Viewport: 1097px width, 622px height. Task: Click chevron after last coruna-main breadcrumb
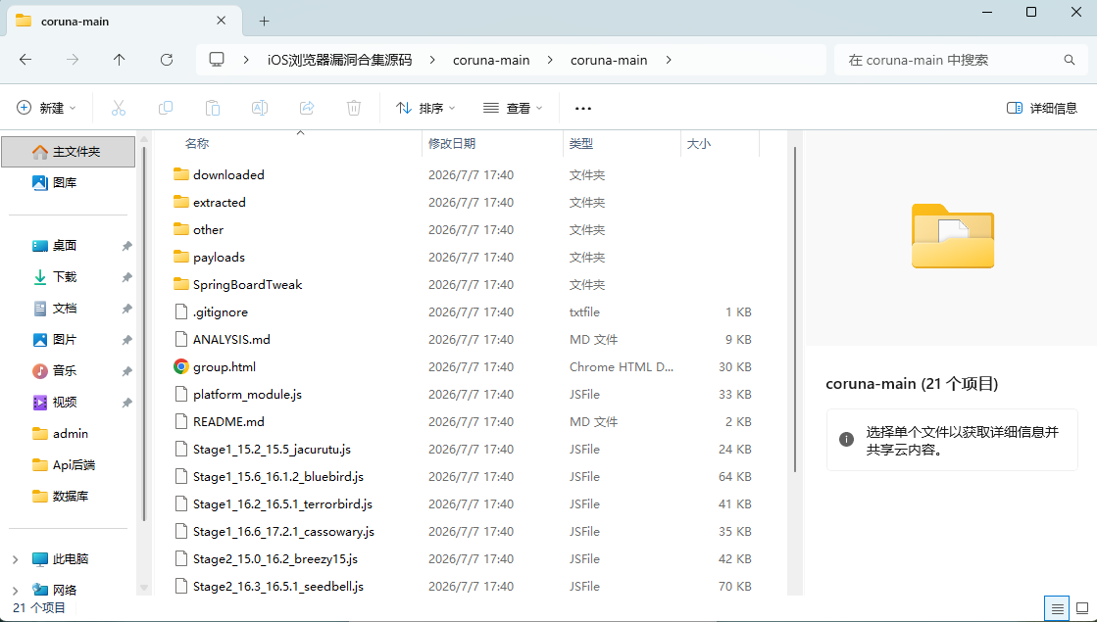tap(669, 60)
